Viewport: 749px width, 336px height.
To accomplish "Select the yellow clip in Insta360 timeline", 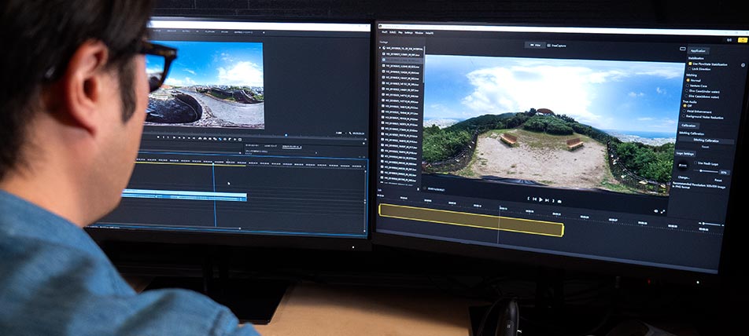I will pyautogui.click(x=471, y=220).
